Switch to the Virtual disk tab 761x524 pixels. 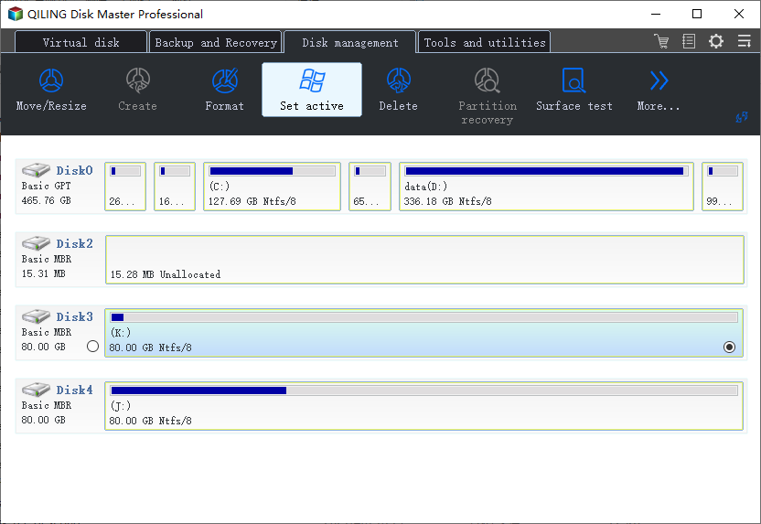tap(80, 42)
